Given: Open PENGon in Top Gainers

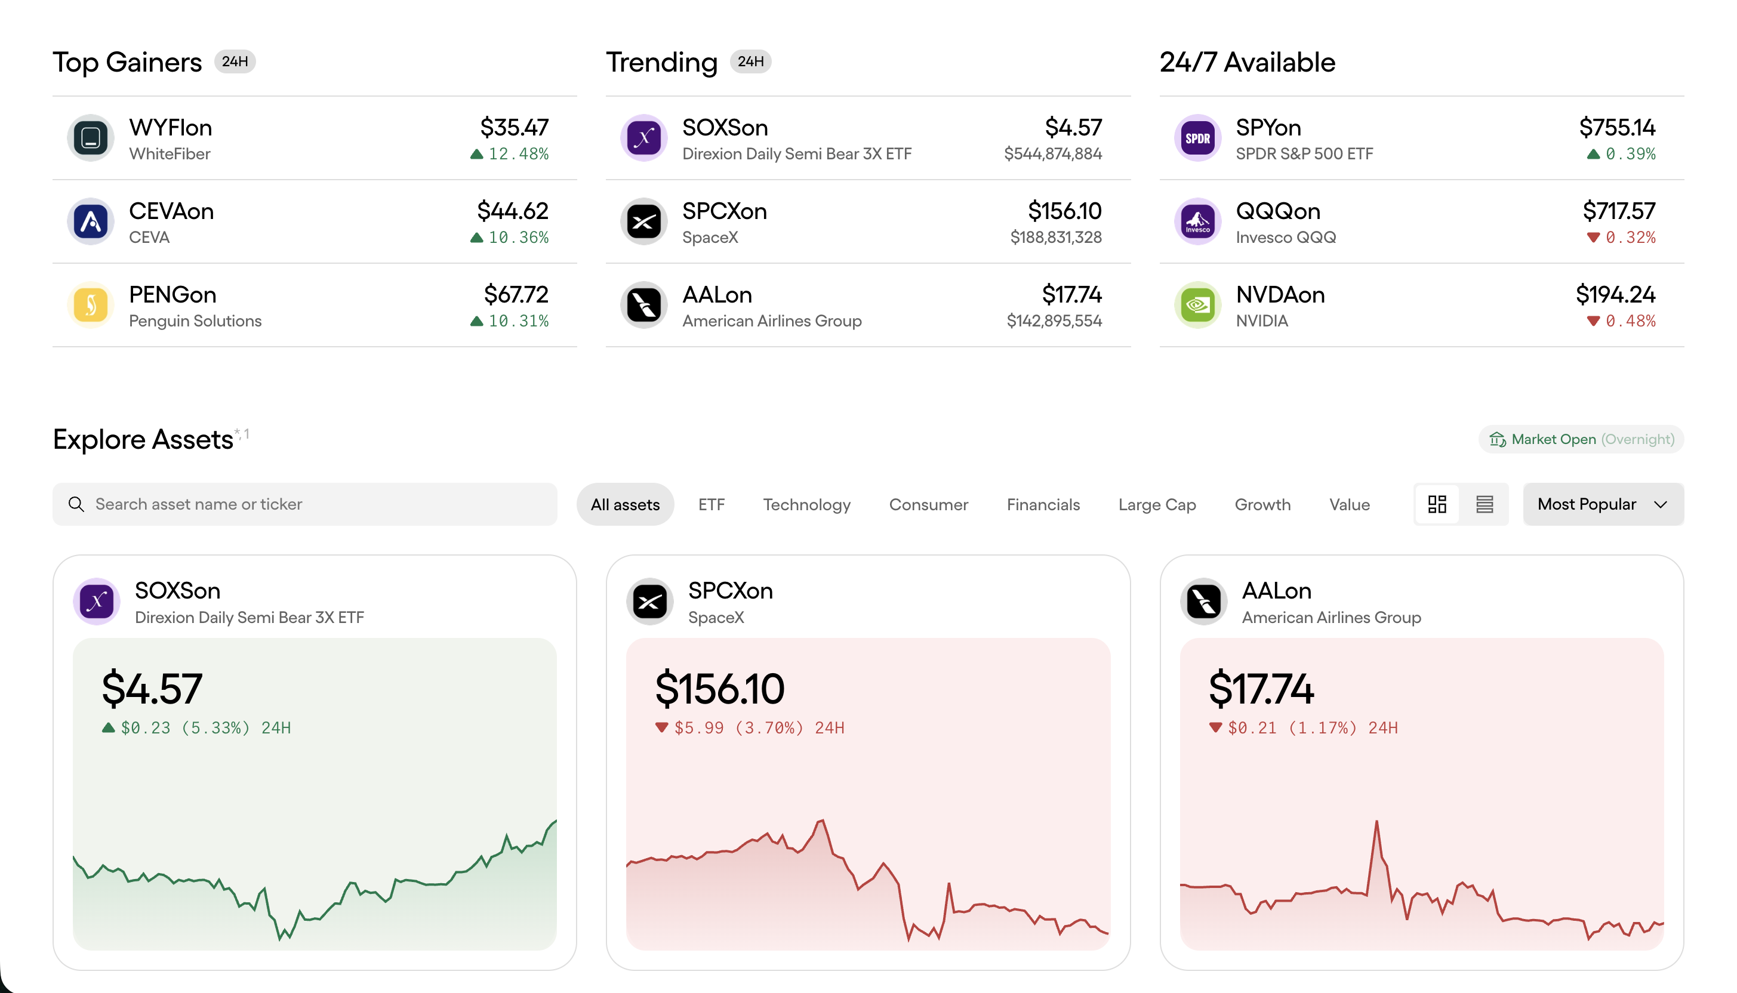Looking at the screenshot, I should coord(315,306).
